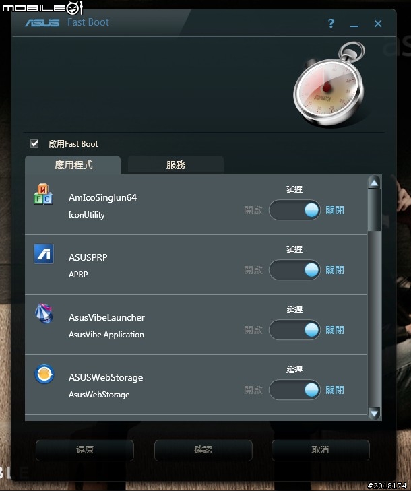This screenshot has width=411, height=491.
Task: Click the application list scrollbar thumb
Action: click(374, 209)
